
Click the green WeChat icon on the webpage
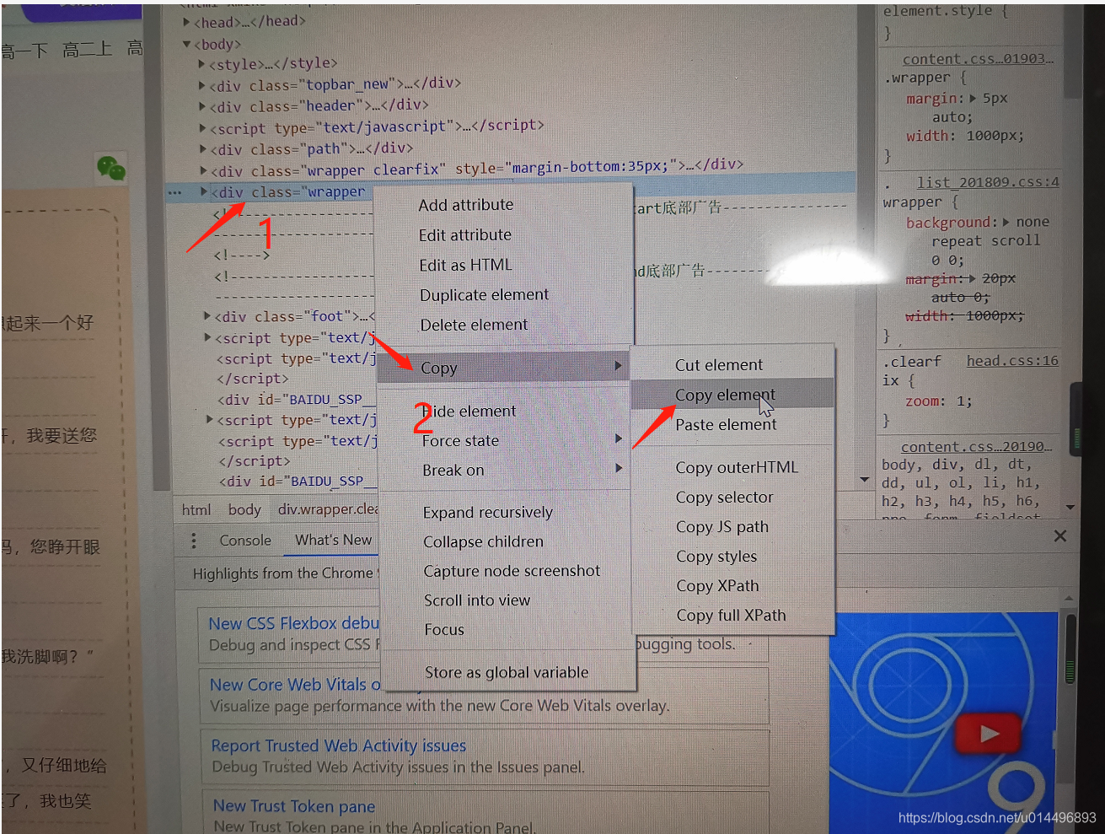click(111, 168)
